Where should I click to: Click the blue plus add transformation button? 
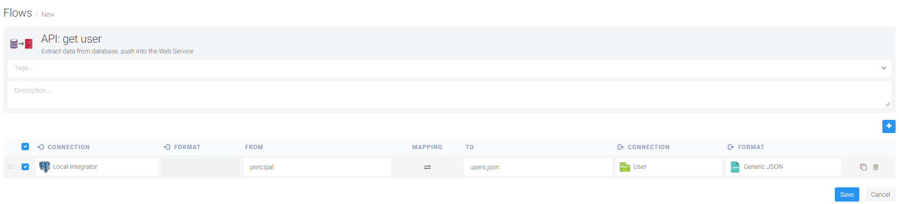point(888,126)
